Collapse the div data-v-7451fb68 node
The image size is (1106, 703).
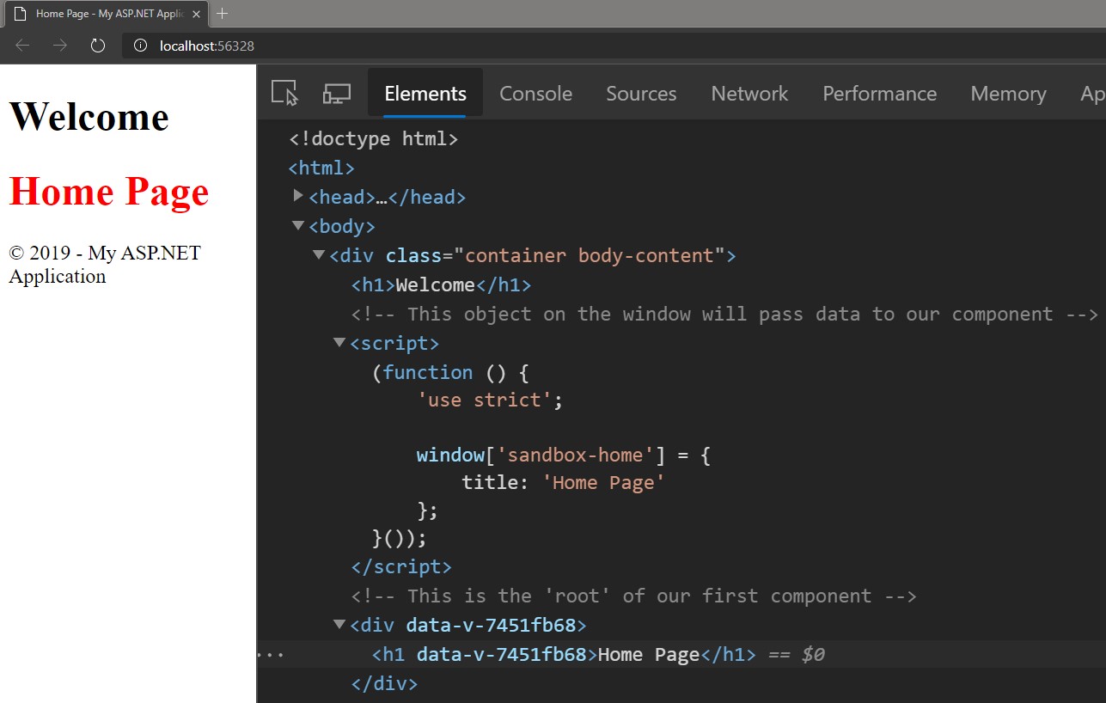tap(339, 624)
